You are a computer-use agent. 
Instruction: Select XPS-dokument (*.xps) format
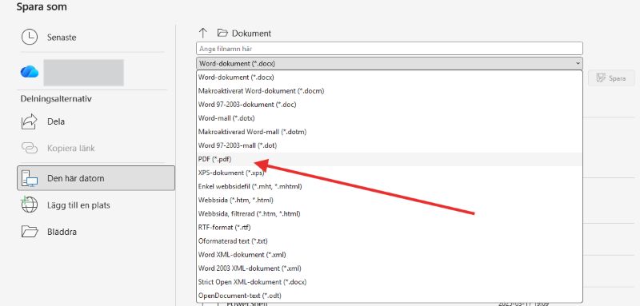(390, 173)
